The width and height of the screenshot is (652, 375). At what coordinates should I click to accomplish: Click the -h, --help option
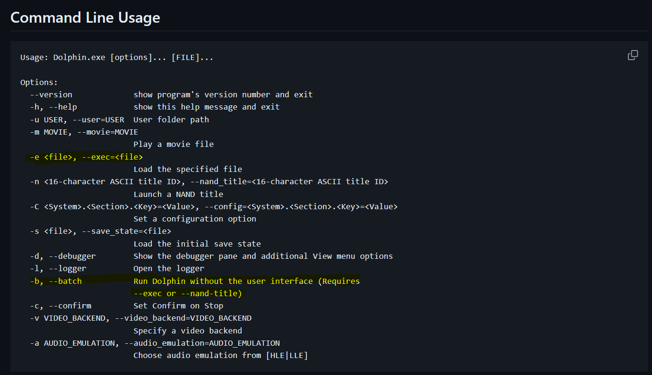tap(53, 107)
